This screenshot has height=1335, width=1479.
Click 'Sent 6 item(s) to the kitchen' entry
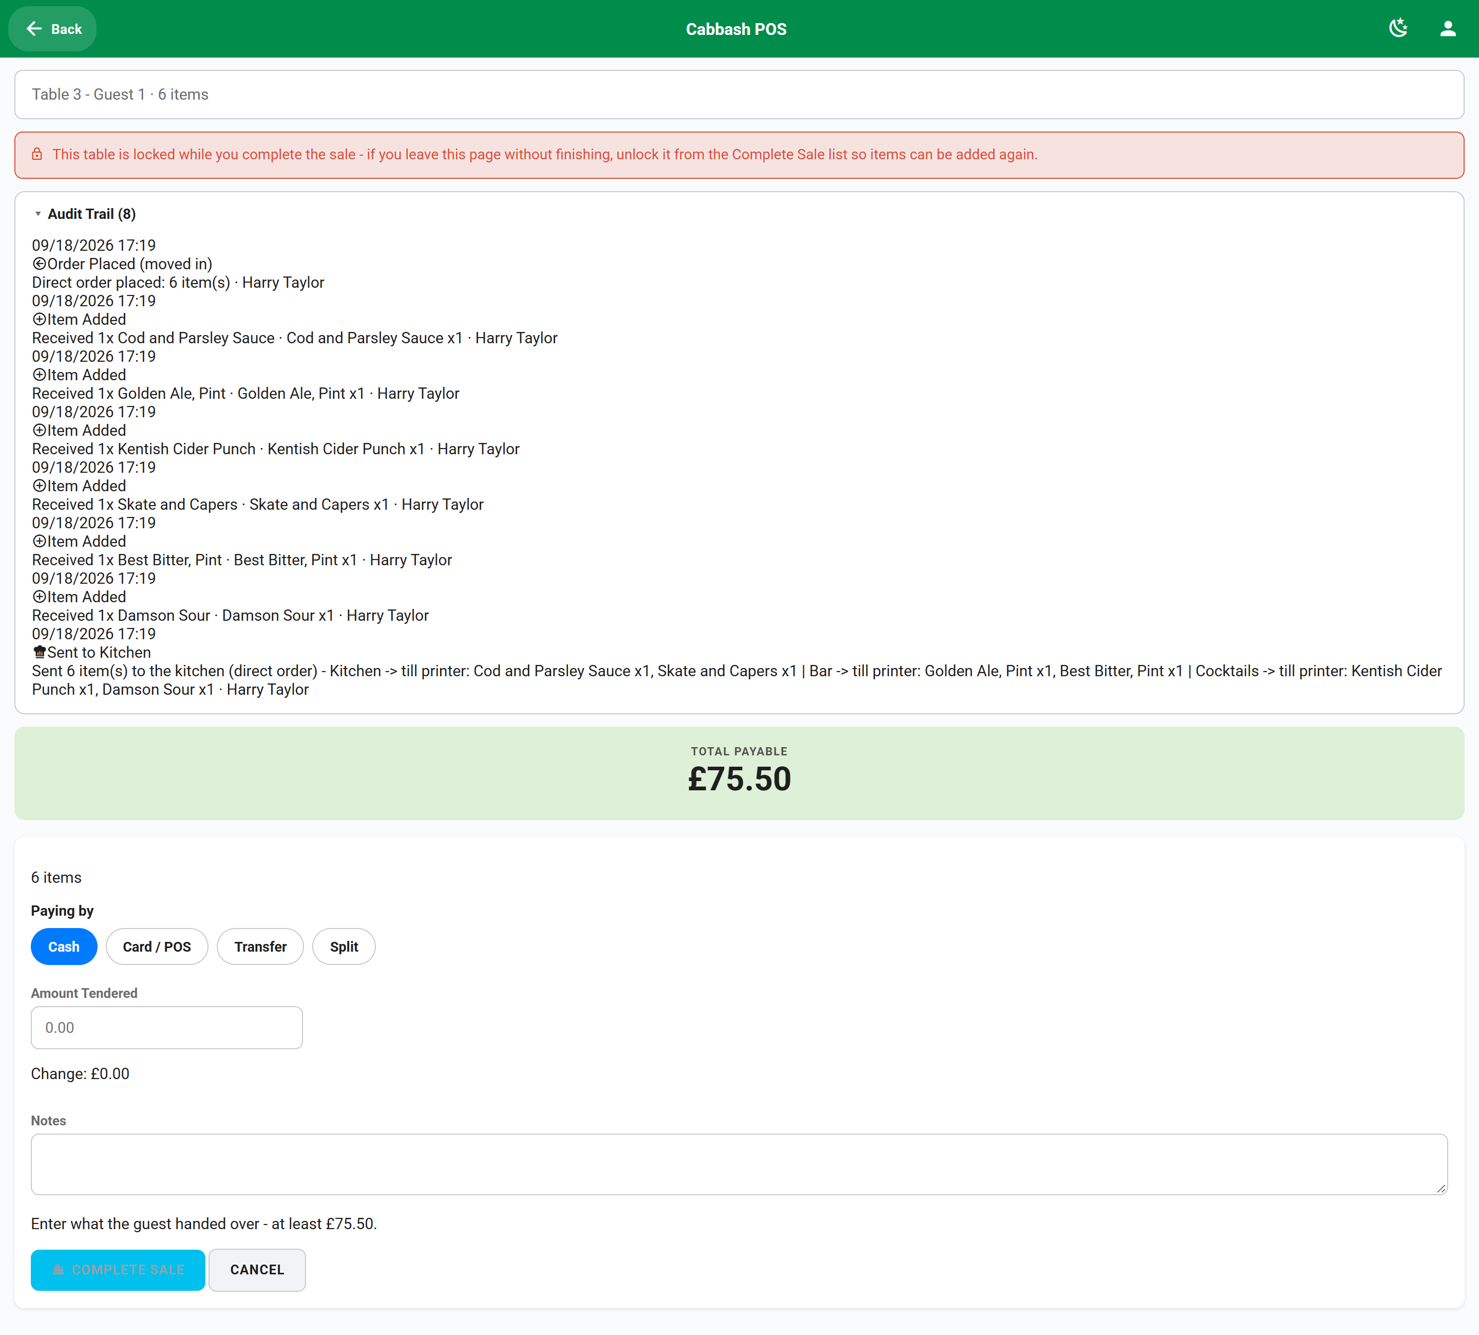(736, 680)
